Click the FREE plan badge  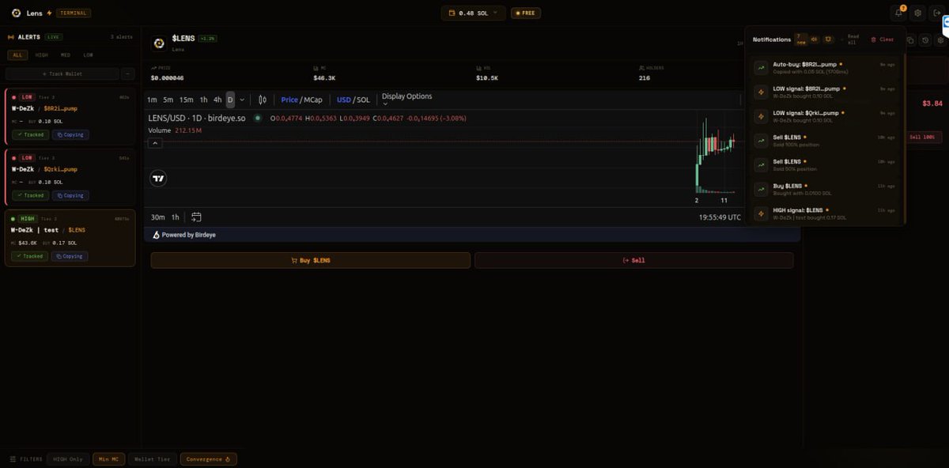pyautogui.click(x=526, y=13)
